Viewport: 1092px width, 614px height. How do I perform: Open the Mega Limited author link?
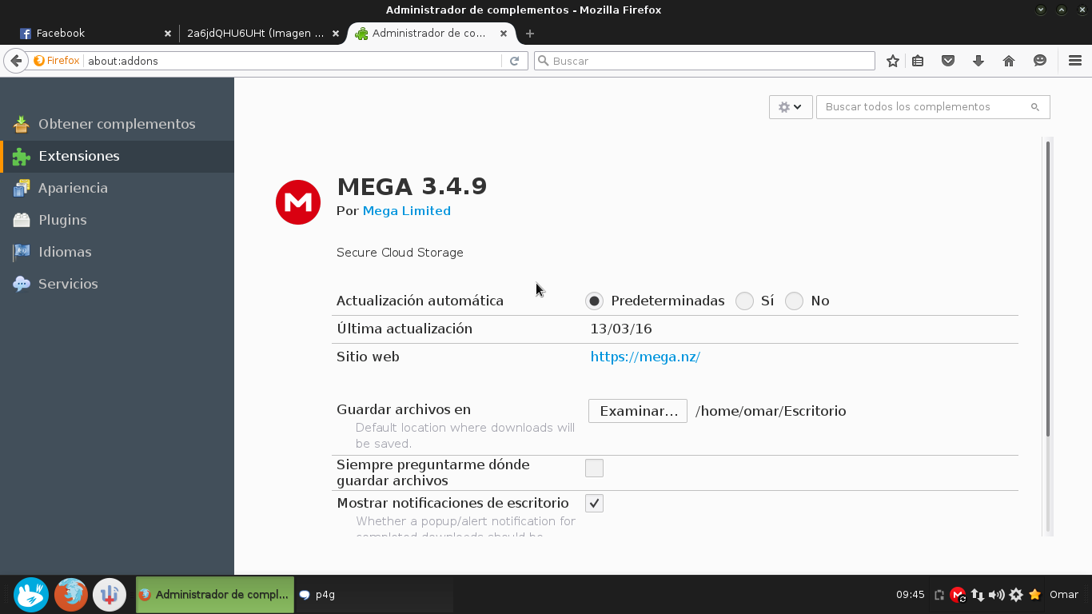point(407,211)
